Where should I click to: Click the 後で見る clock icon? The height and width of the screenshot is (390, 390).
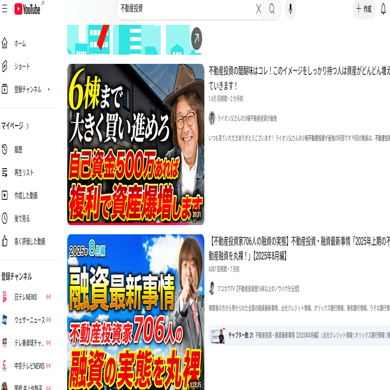coord(5,218)
